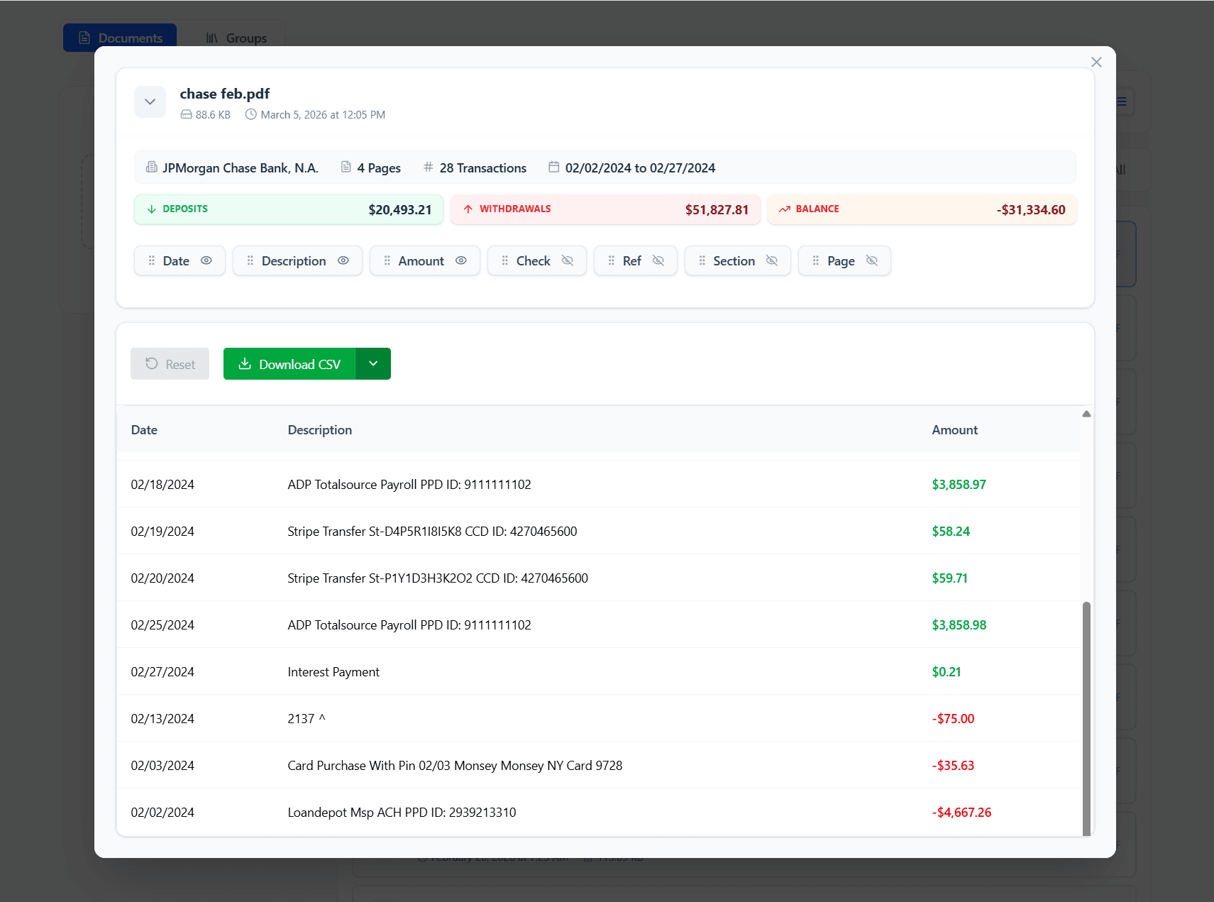Expand the chase feb.pdf file details chevron
1214x902 pixels.
[x=150, y=101]
